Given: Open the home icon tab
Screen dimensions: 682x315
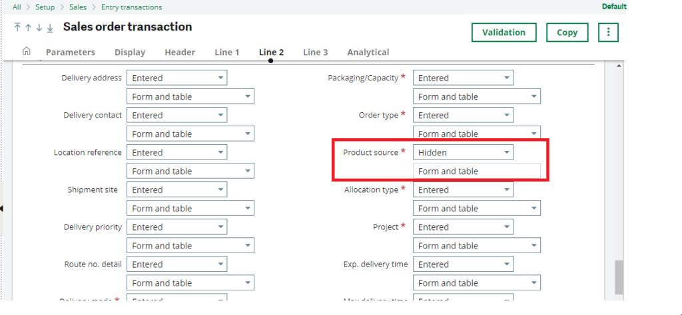Looking at the screenshot, I should tap(27, 51).
